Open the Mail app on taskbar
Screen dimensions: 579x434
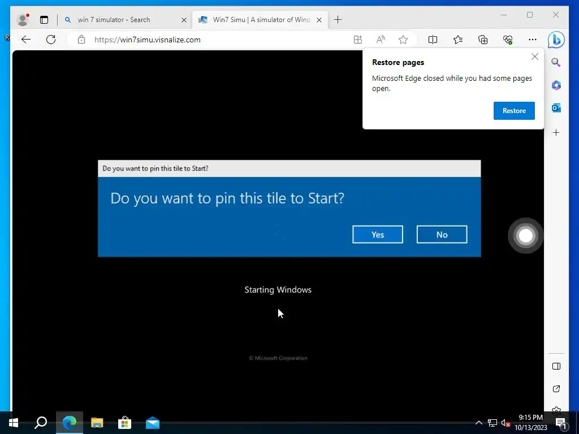click(x=153, y=423)
